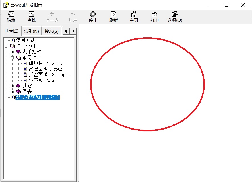Open the 选项(O) options menu
Viewport: 252px width, 182px height.
pyautogui.click(x=175, y=17)
